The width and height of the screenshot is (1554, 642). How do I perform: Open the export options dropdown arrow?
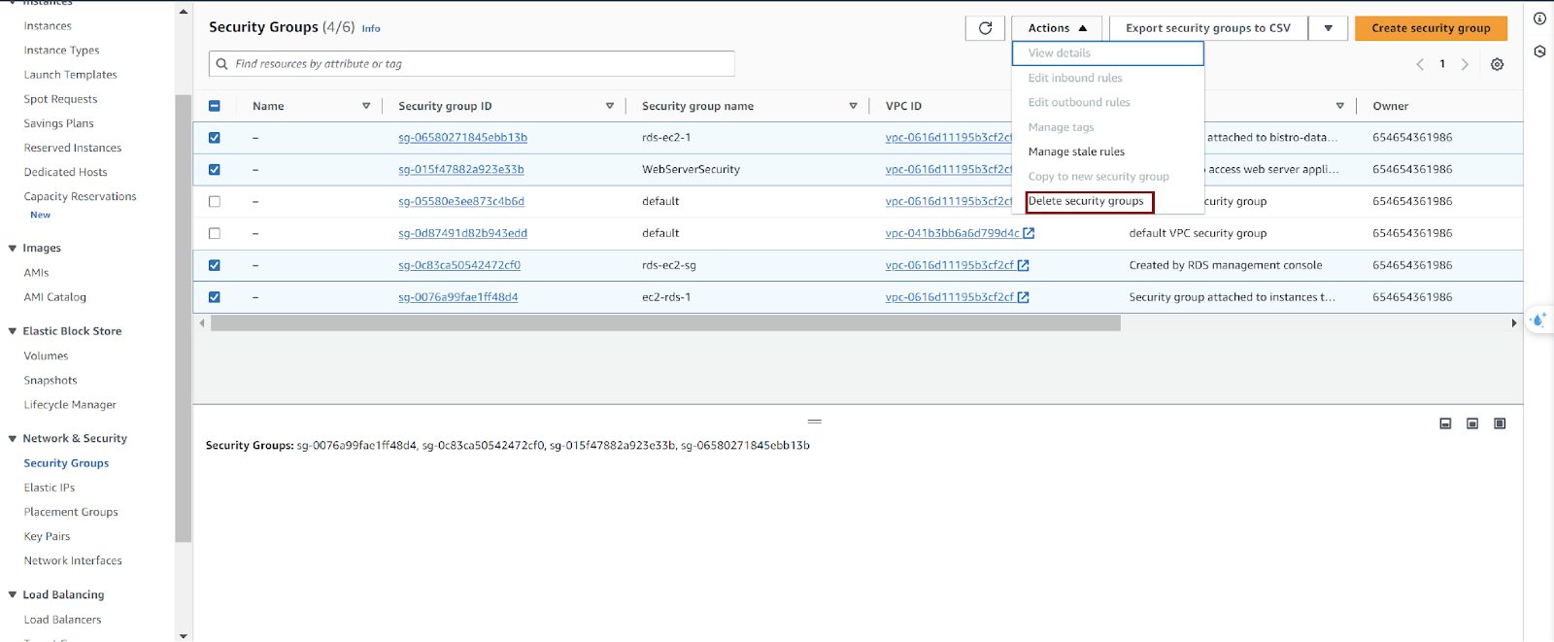[x=1328, y=28]
